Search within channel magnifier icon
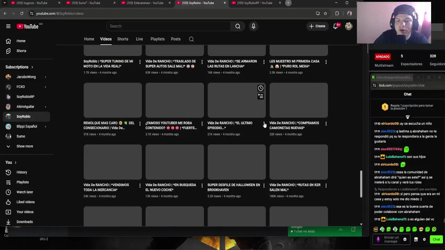 [191, 39]
